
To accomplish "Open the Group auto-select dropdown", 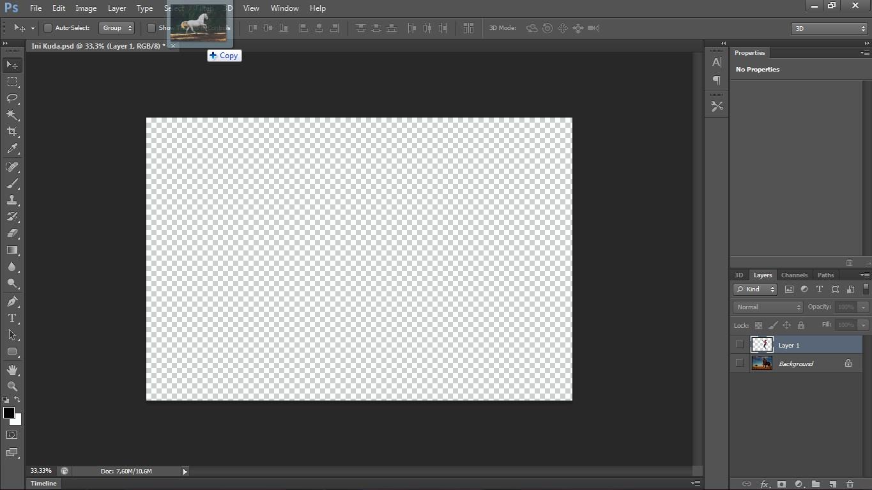I will (x=117, y=28).
